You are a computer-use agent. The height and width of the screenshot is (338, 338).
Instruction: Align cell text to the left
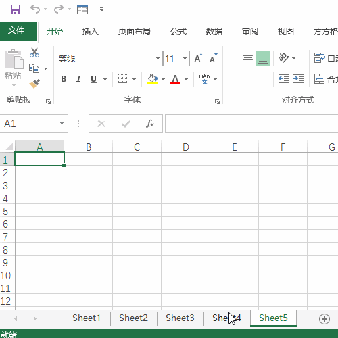[x=233, y=79]
